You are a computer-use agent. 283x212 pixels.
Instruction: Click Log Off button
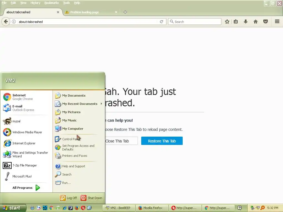click(69, 198)
